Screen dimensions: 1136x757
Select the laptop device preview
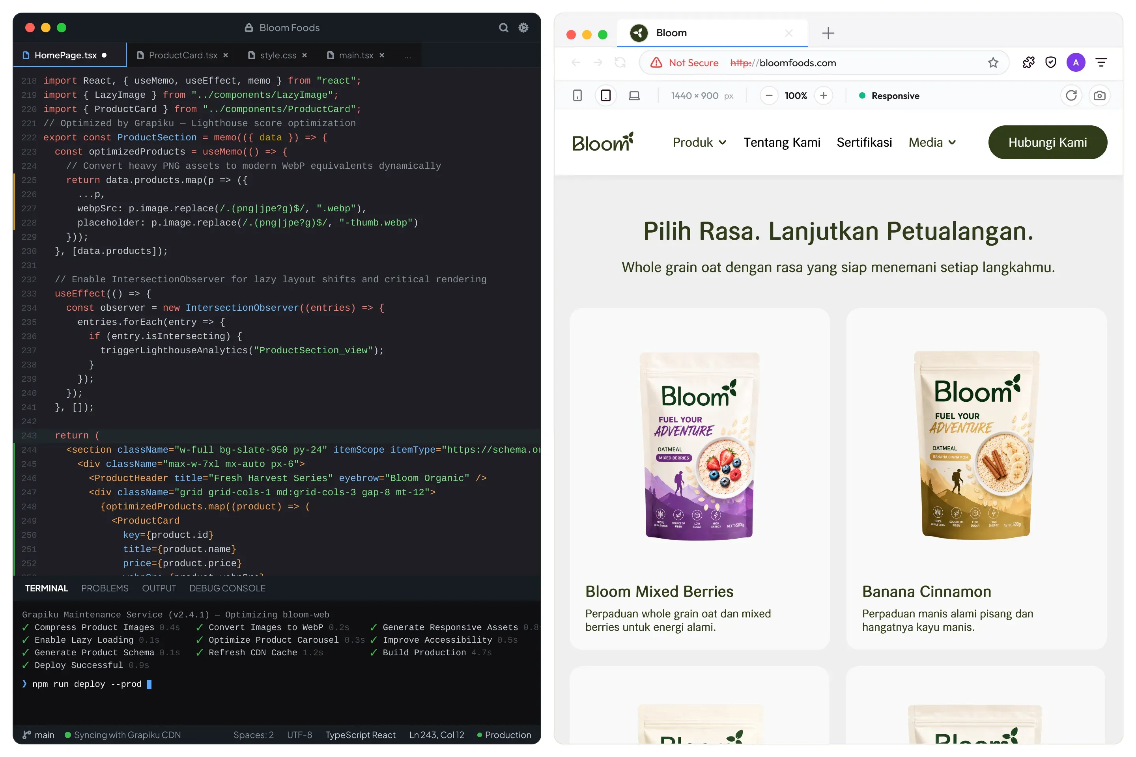(x=634, y=95)
